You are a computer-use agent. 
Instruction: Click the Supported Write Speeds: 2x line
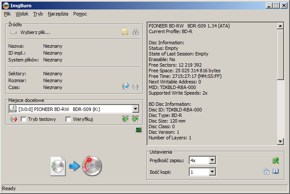(x=178, y=93)
